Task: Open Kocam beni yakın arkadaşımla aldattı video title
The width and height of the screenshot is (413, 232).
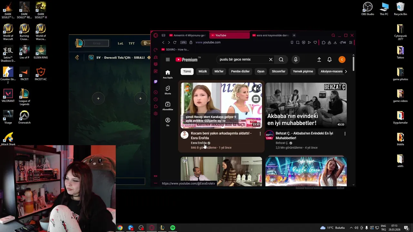Action: (221, 136)
